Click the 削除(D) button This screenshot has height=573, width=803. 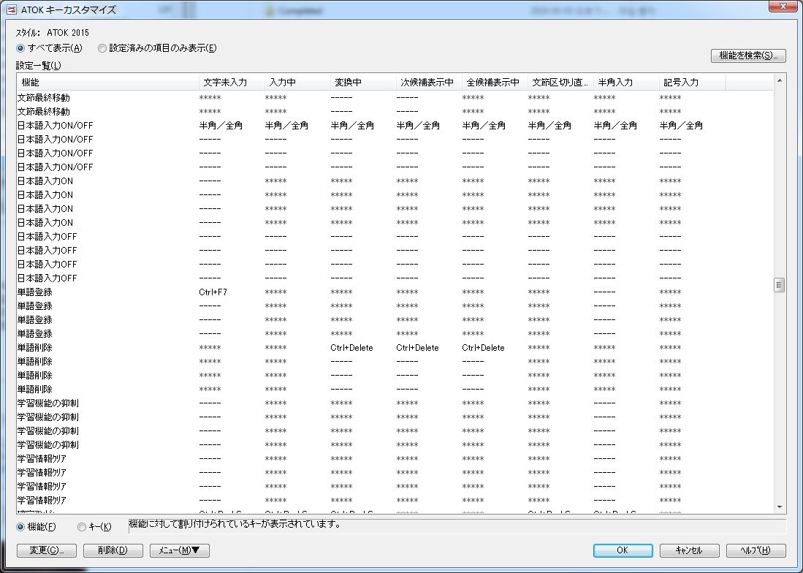[x=113, y=550]
